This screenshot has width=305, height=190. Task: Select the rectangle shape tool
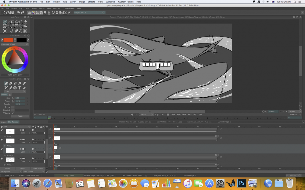point(13,22)
